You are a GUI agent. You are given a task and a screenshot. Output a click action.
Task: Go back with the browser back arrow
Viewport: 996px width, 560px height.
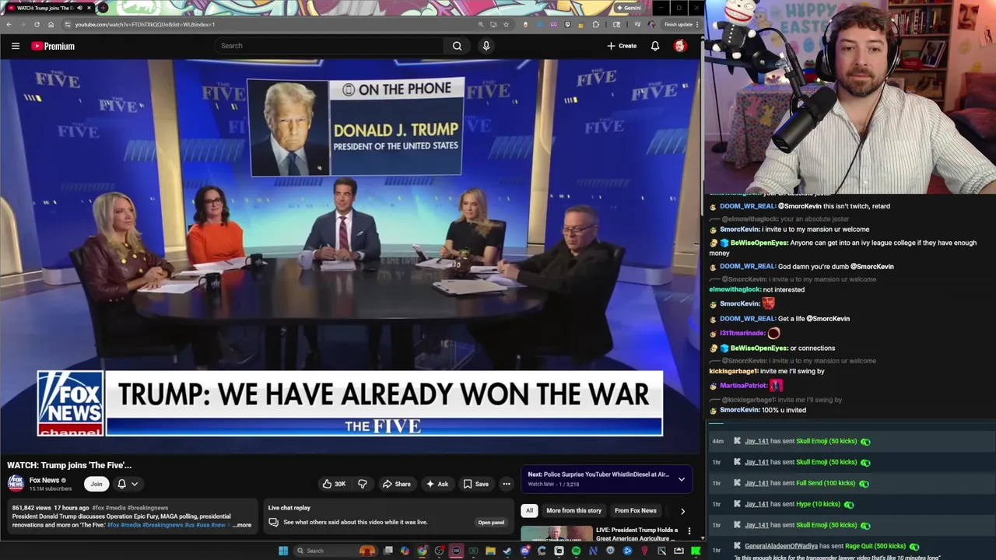click(x=9, y=24)
